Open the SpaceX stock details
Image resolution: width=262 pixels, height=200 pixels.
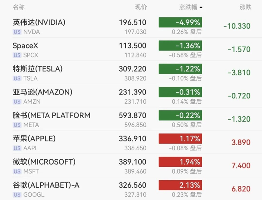click(131, 50)
